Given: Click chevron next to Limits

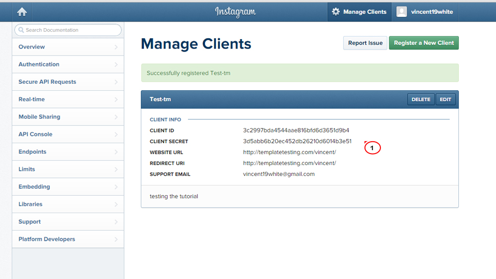Looking at the screenshot, I should (116, 169).
